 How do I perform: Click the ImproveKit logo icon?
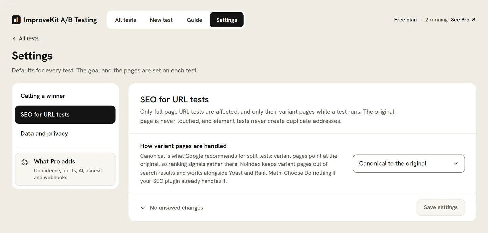(x=16, y=20)
